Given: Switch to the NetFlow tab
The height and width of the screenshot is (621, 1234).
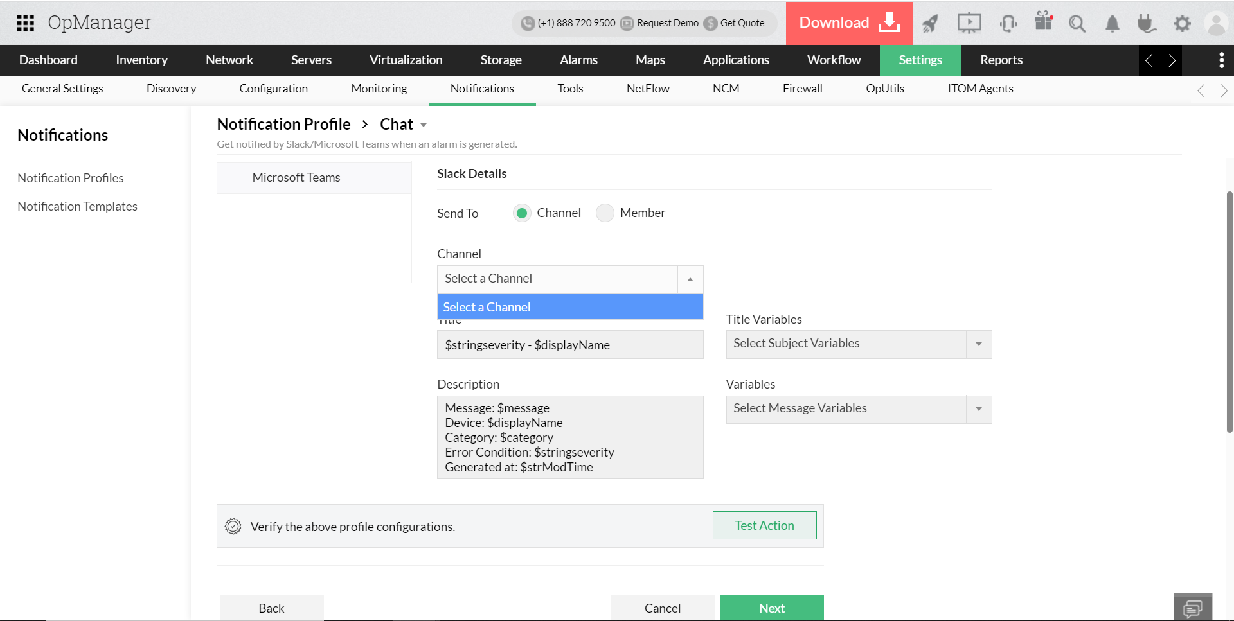Looking at the screenshot, I should coord(647,89).
